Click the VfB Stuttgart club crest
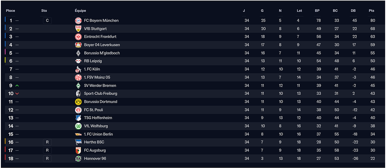 pos(78,29)
